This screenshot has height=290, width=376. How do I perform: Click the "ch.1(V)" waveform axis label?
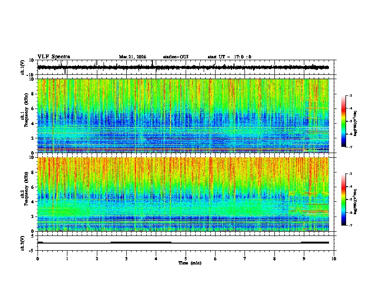(x=23, y=67)
